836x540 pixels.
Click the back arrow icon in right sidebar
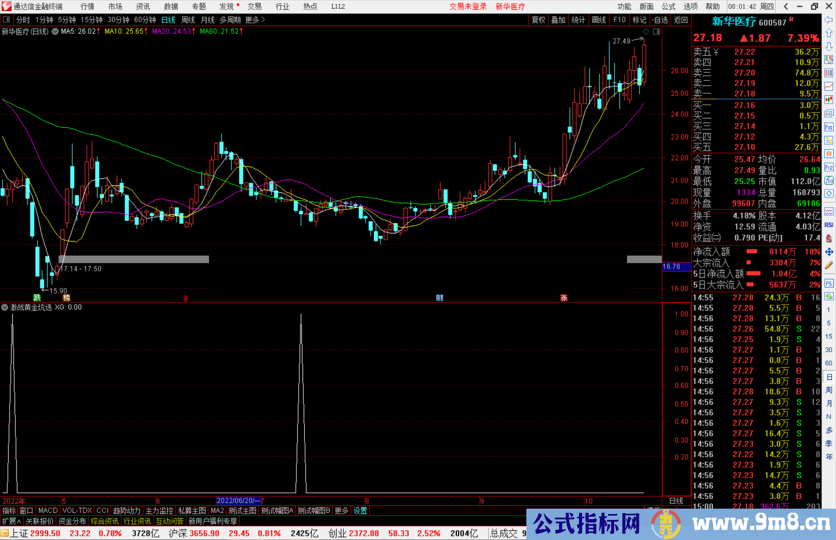[829, 20]
